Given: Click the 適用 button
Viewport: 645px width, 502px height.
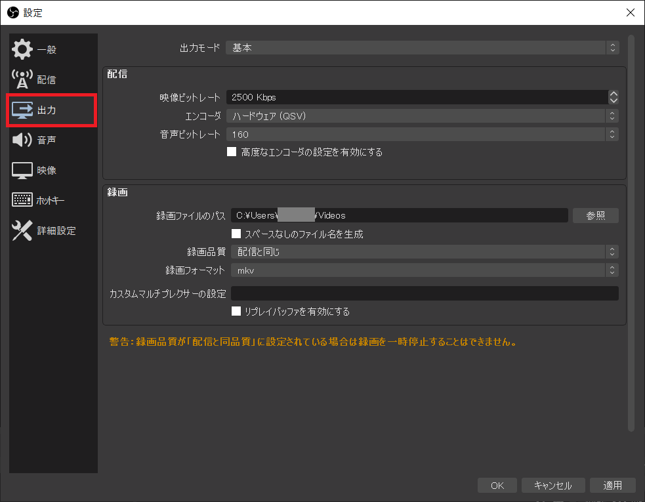Looking at the screenshot, I should point(612,486).
